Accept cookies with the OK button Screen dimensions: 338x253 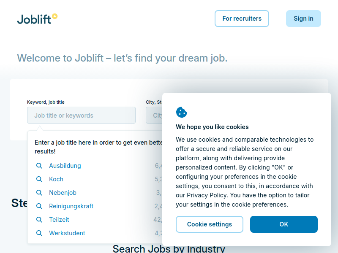(x=283, y=224)
